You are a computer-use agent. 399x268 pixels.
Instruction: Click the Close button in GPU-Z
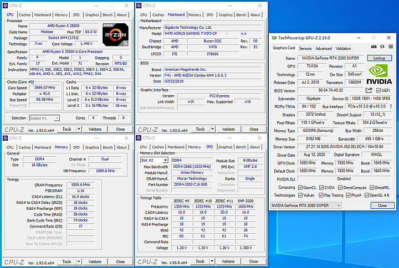tap(382, 205)
